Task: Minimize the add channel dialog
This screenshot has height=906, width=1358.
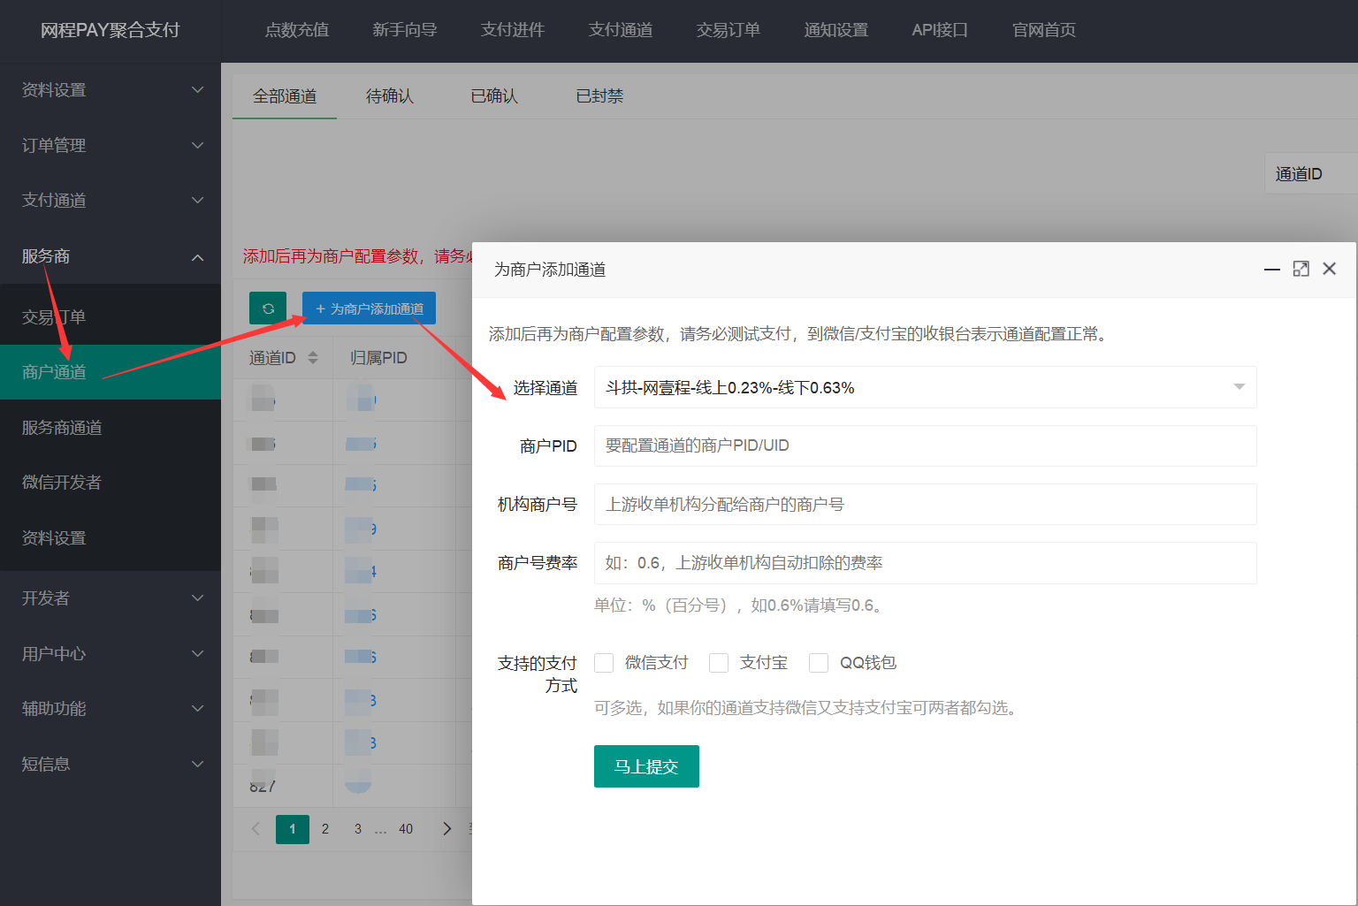Action: [x=1271, y=269]
